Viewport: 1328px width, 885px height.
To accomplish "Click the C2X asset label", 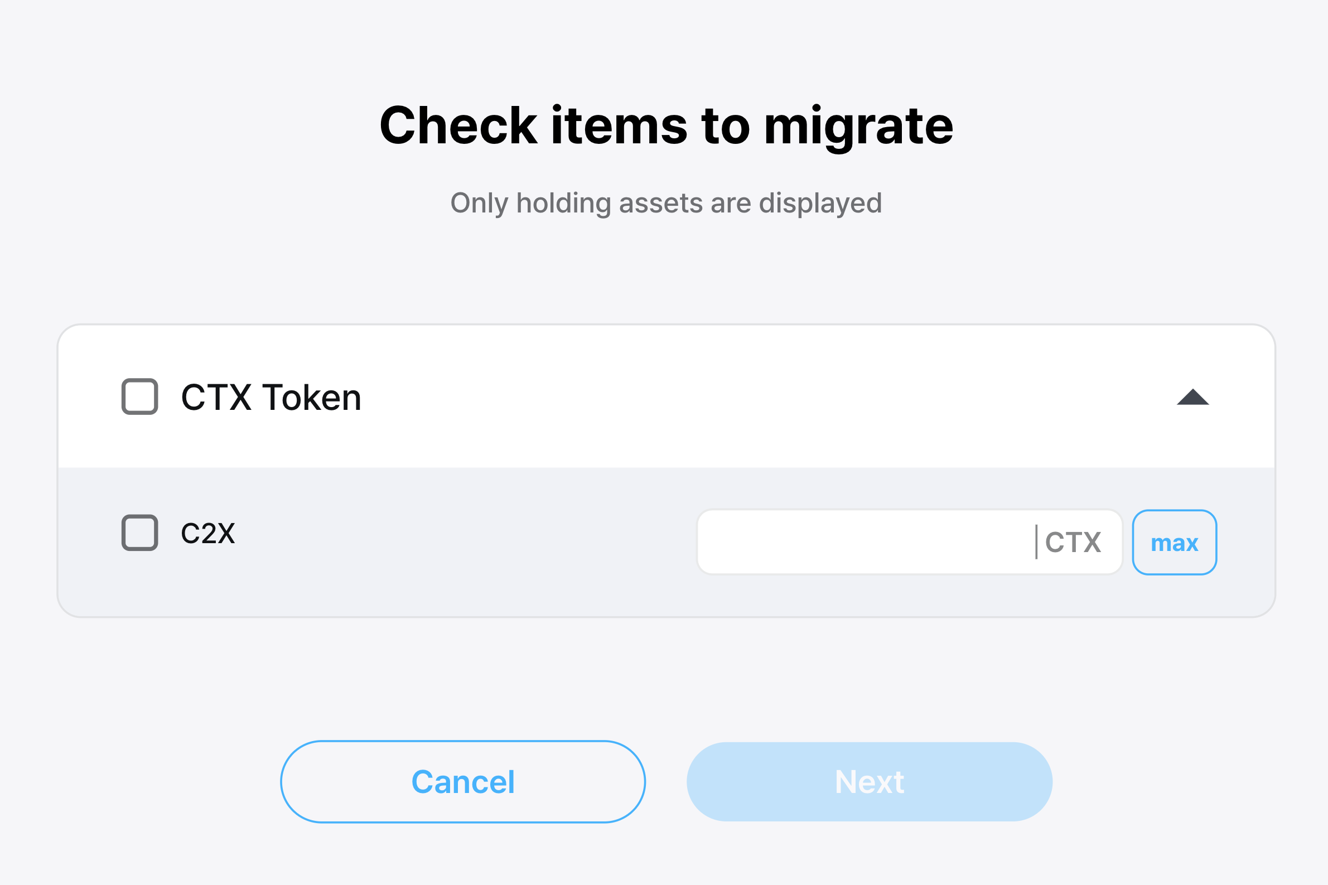I will [207, 533].
